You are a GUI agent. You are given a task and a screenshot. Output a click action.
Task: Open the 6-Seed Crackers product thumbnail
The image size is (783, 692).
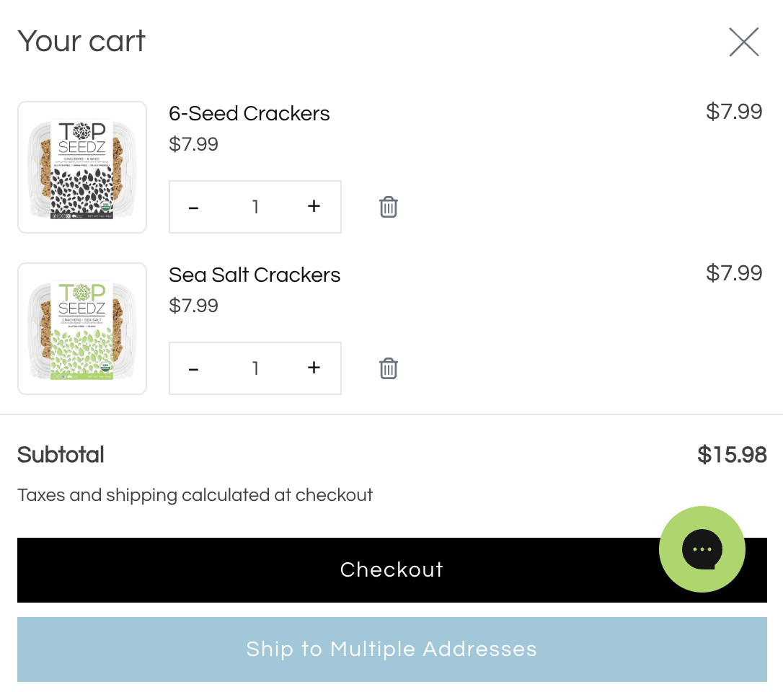coord(82,167)
